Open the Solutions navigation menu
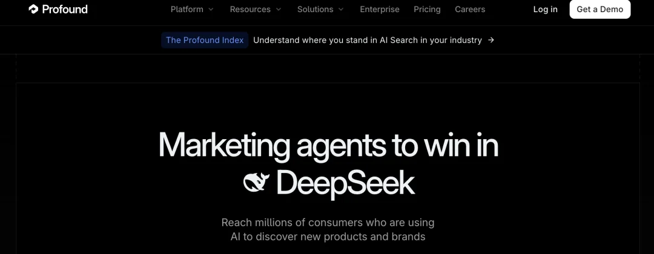The height and width of the screenshot is (254, 654). click(320, 9)
